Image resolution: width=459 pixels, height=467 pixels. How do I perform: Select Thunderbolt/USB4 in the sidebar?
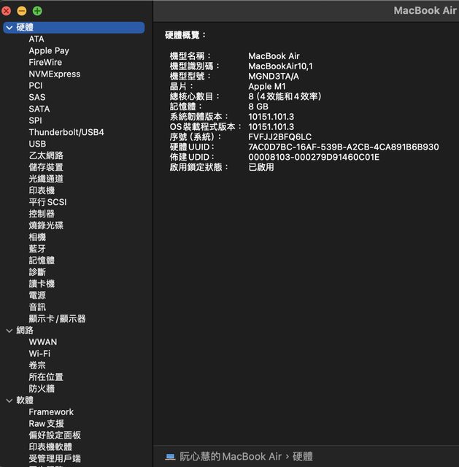(x=66, y=132)
